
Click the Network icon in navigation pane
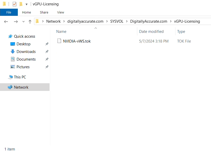[10, 87]
